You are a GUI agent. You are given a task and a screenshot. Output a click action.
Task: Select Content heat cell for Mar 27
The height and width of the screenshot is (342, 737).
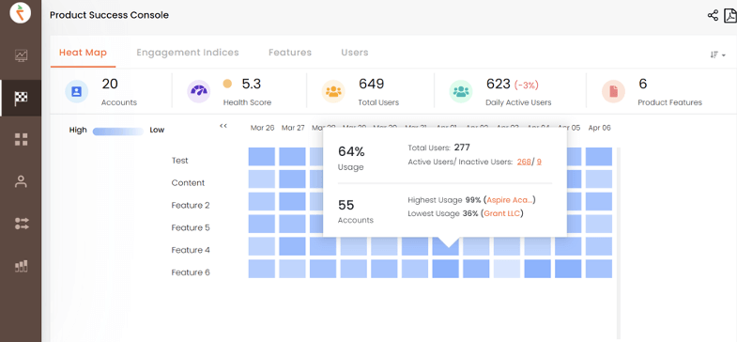292,179
